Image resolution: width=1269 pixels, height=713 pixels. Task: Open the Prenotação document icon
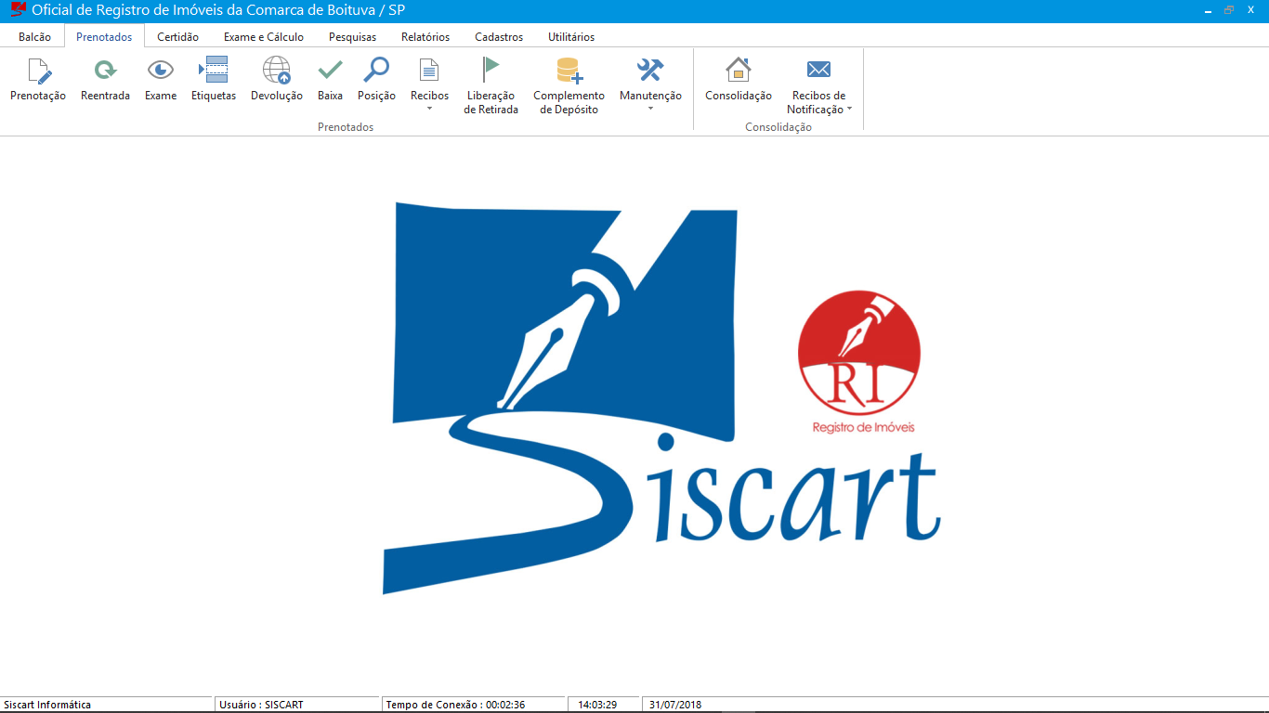click(39, 71)
